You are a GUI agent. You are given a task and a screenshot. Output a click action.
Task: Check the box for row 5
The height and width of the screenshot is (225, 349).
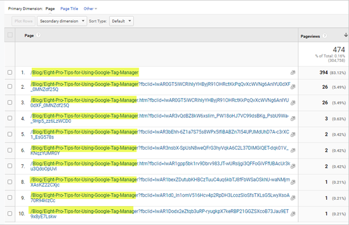[x=10, y=134]
